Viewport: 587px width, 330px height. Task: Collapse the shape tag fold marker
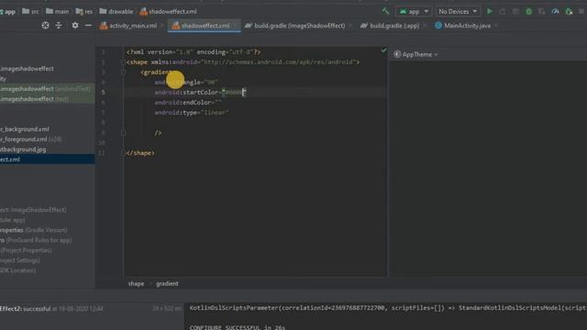(123, 62)
